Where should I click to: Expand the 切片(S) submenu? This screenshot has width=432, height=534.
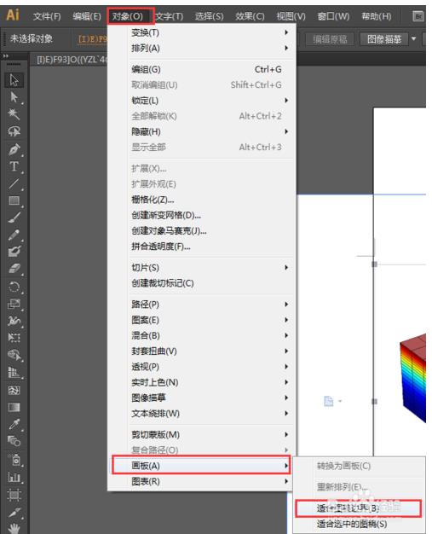click(202, 267)
